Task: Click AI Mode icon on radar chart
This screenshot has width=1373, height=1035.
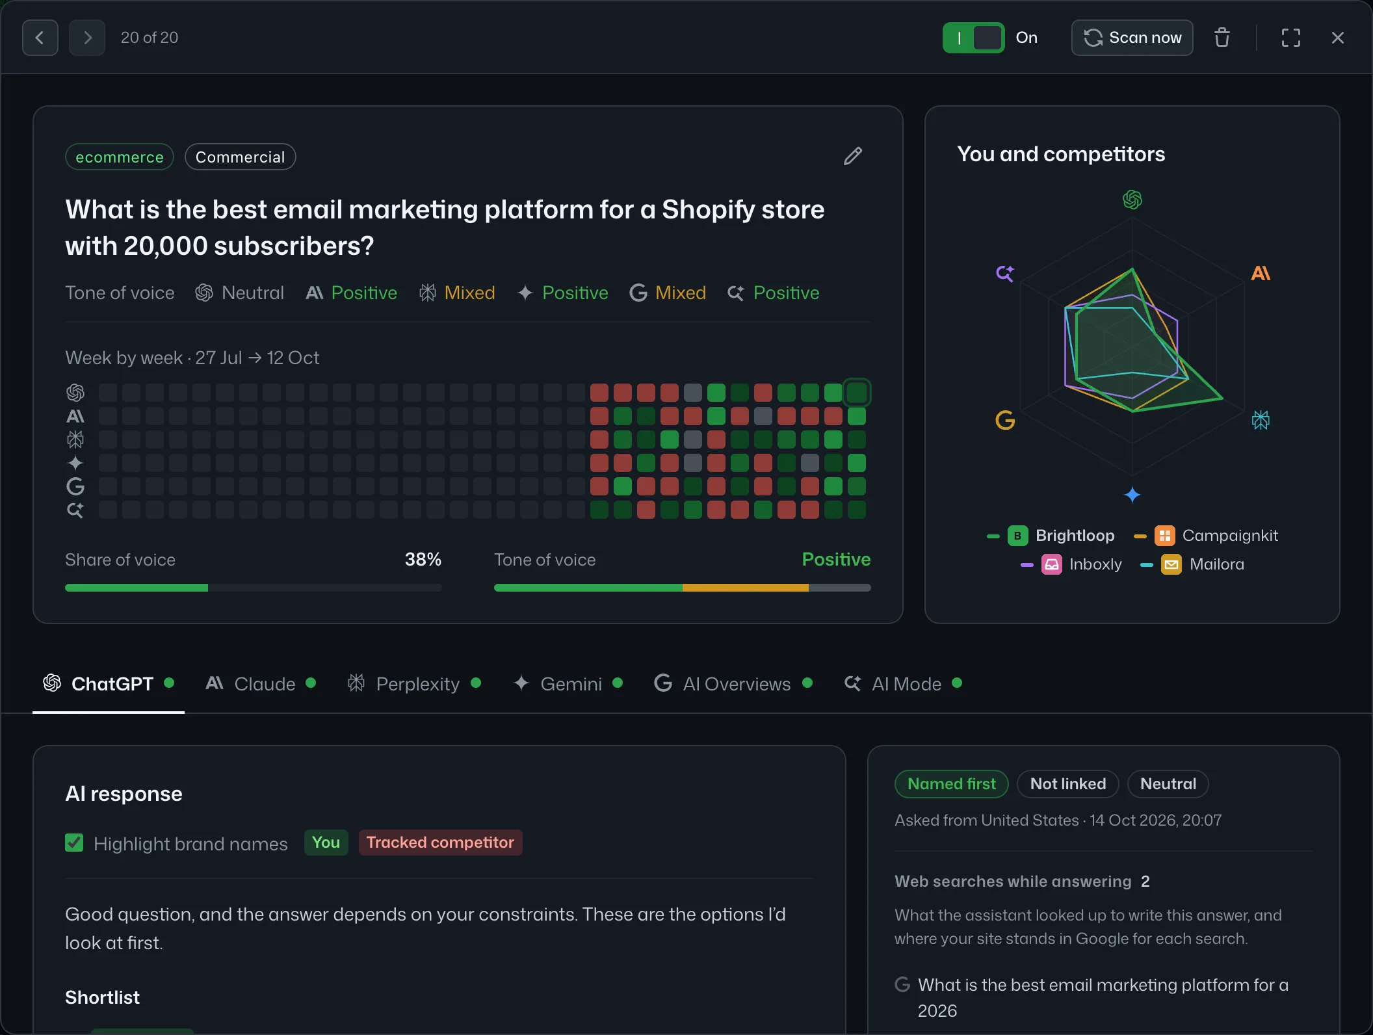Action: click(1005, 273)
